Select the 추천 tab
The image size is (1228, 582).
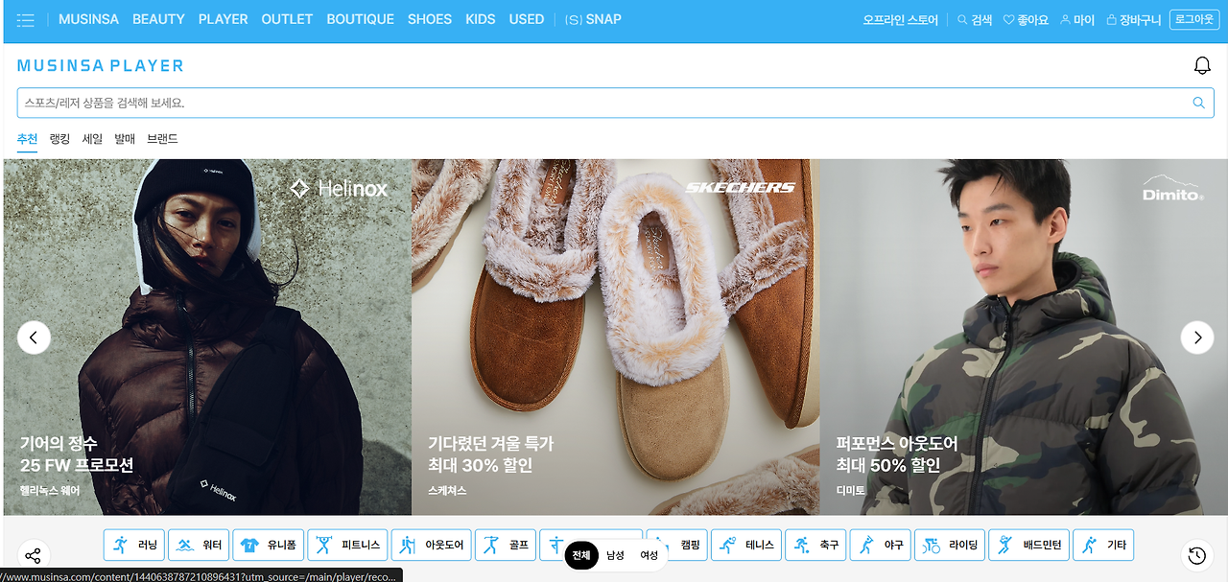(x=27, y=139)
